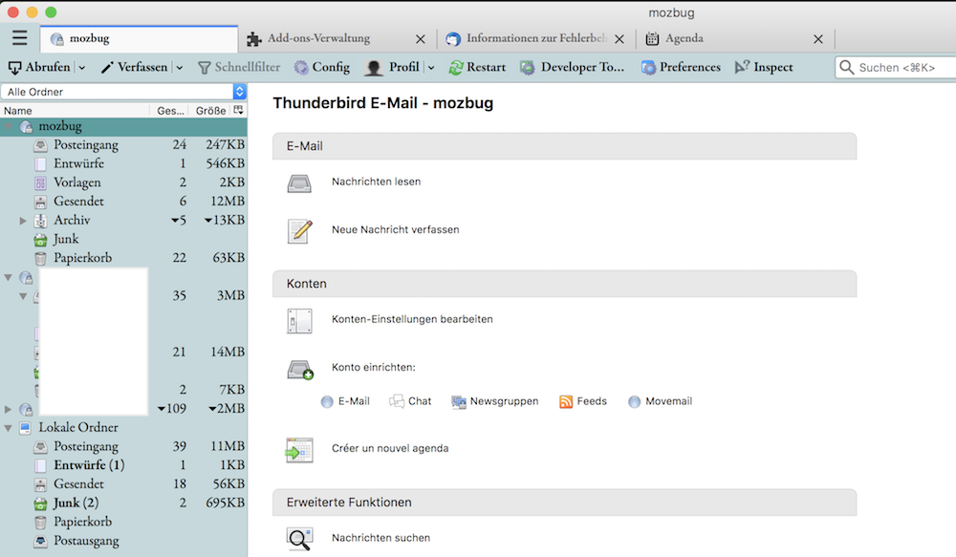
Task: Close the Add-ons-Verwaltung tab
Action: [420, 39]
